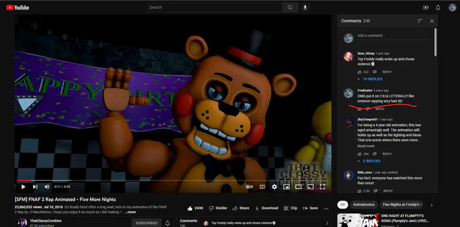Open ONE NIGHT AT FLUMPTY'S SONG title
Viewport: 460px width, 227px height.
[405, 218]
